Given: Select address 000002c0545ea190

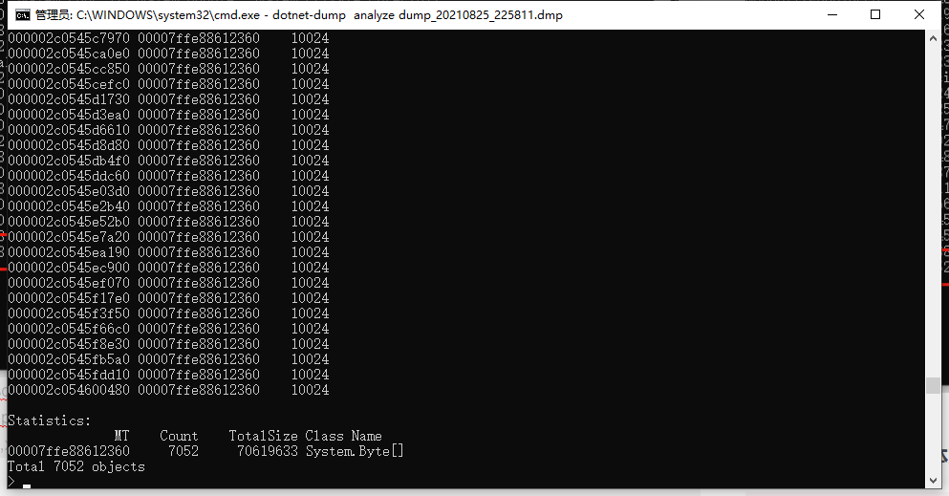Looking at the screenshot, I should pos(69,252).
